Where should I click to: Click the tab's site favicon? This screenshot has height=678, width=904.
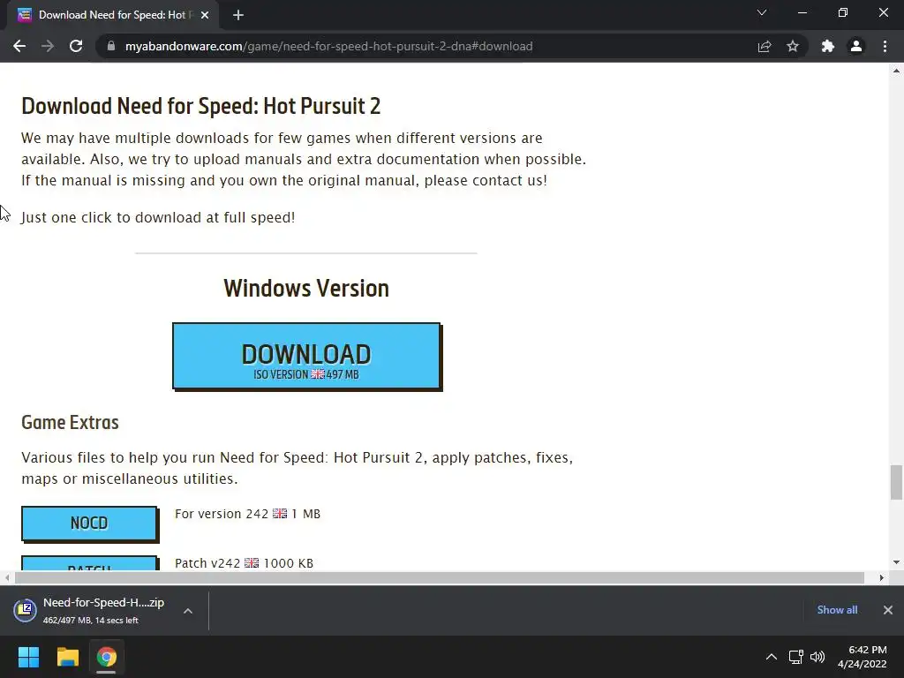[25, 15]
